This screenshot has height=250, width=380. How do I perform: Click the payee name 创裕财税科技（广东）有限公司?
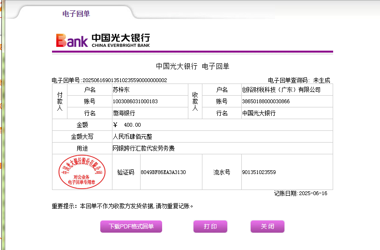pyautogui.click(x=281, y=90)
